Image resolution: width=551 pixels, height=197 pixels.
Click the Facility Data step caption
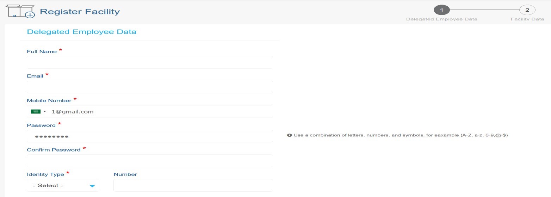point(527,19)
